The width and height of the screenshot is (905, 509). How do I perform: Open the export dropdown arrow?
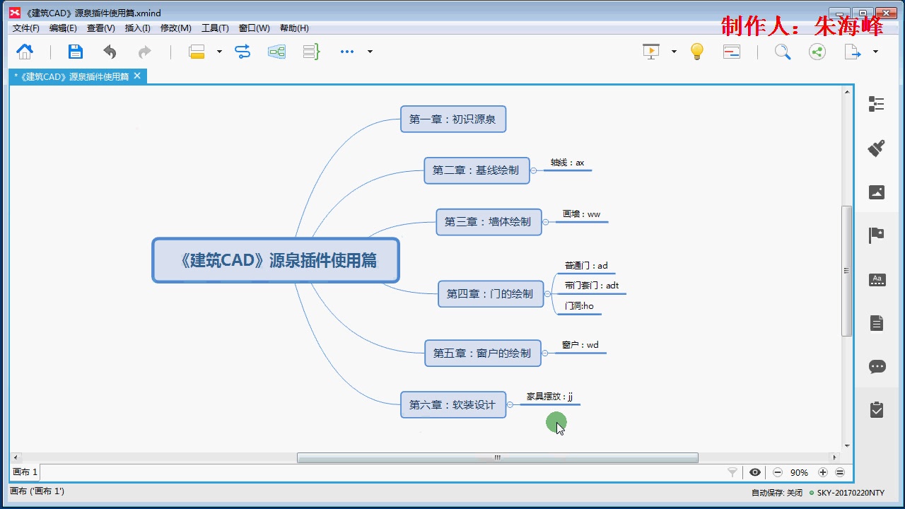[x=875, y=52]
